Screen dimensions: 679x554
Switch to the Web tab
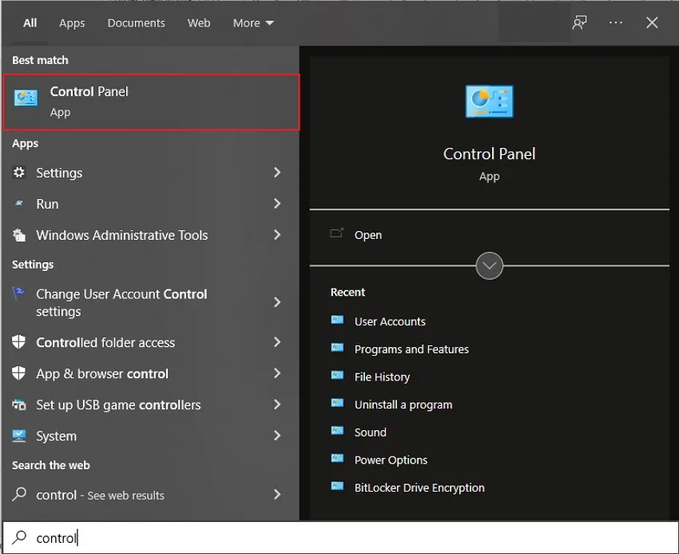pos(199,22)
